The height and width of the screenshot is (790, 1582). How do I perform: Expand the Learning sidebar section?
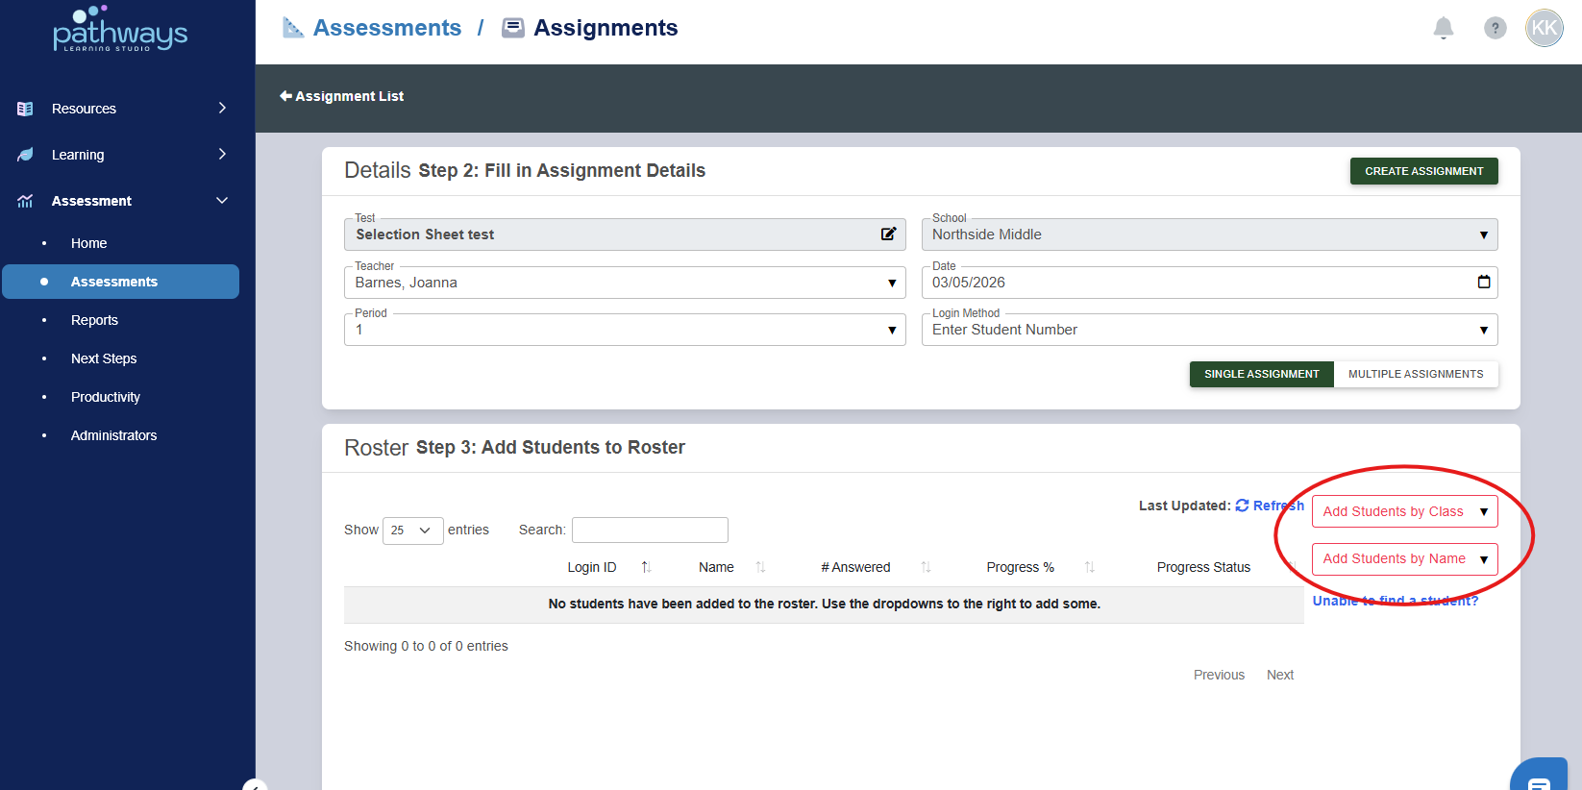pyautogui.click(x=222, y=154)
